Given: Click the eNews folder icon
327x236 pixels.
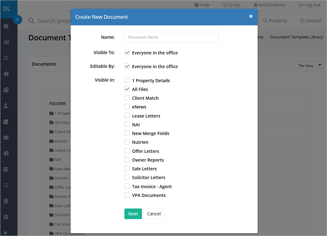Looking at the screenshot, I should tap(52, 141).
